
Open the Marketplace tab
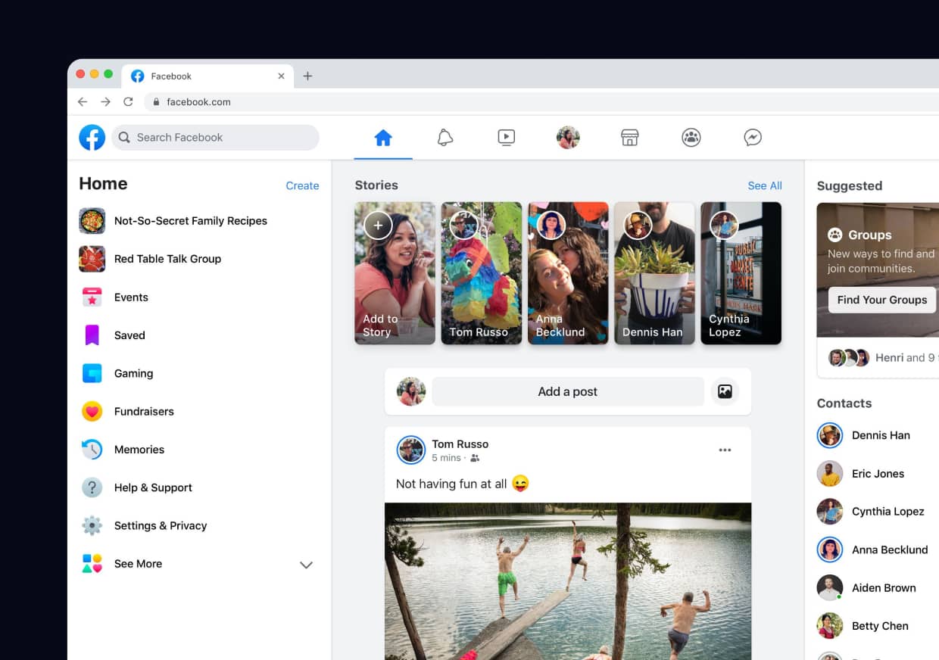click(629, 138)
